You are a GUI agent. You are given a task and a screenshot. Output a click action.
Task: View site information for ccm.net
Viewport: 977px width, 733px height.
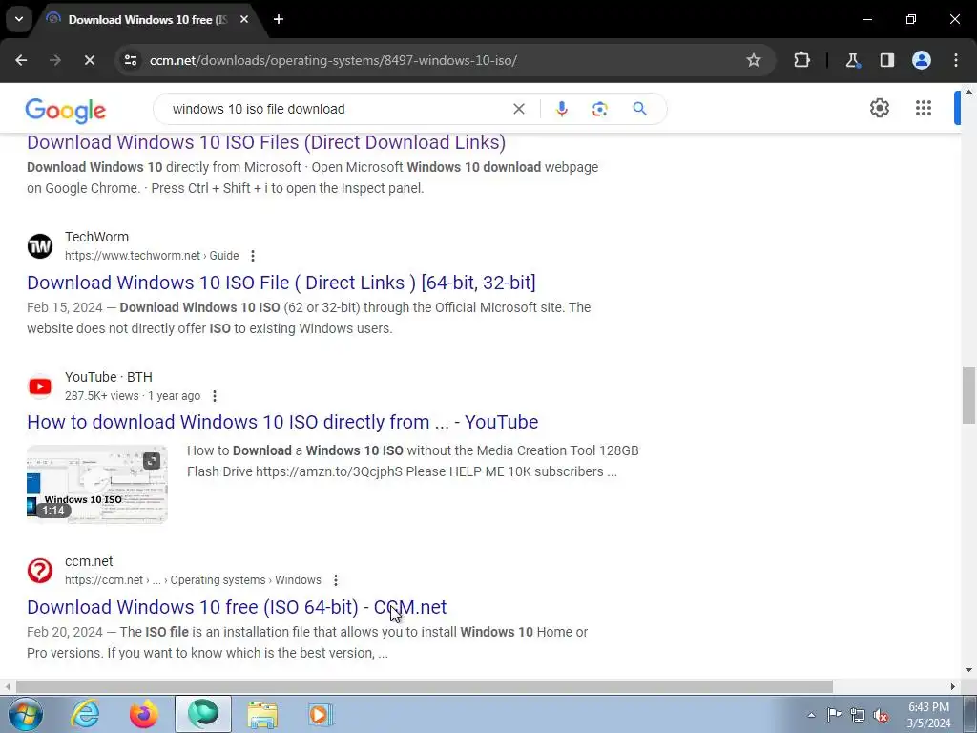pos(131,60)
